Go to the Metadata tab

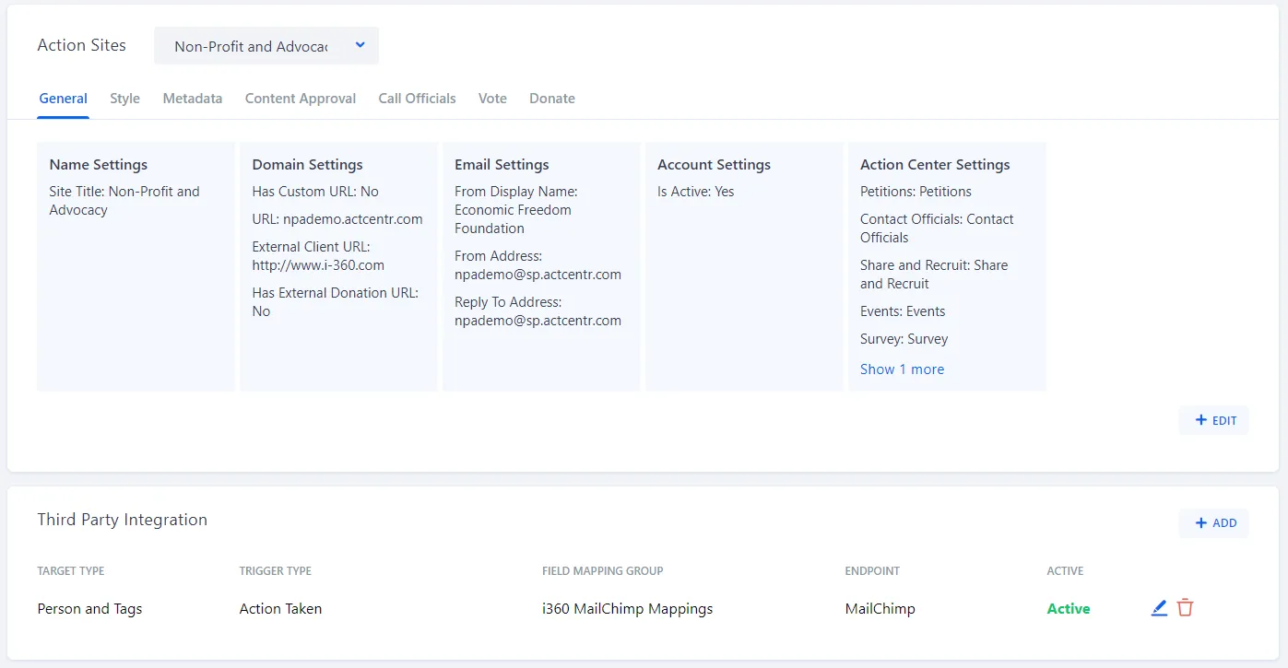pos(192,99)
